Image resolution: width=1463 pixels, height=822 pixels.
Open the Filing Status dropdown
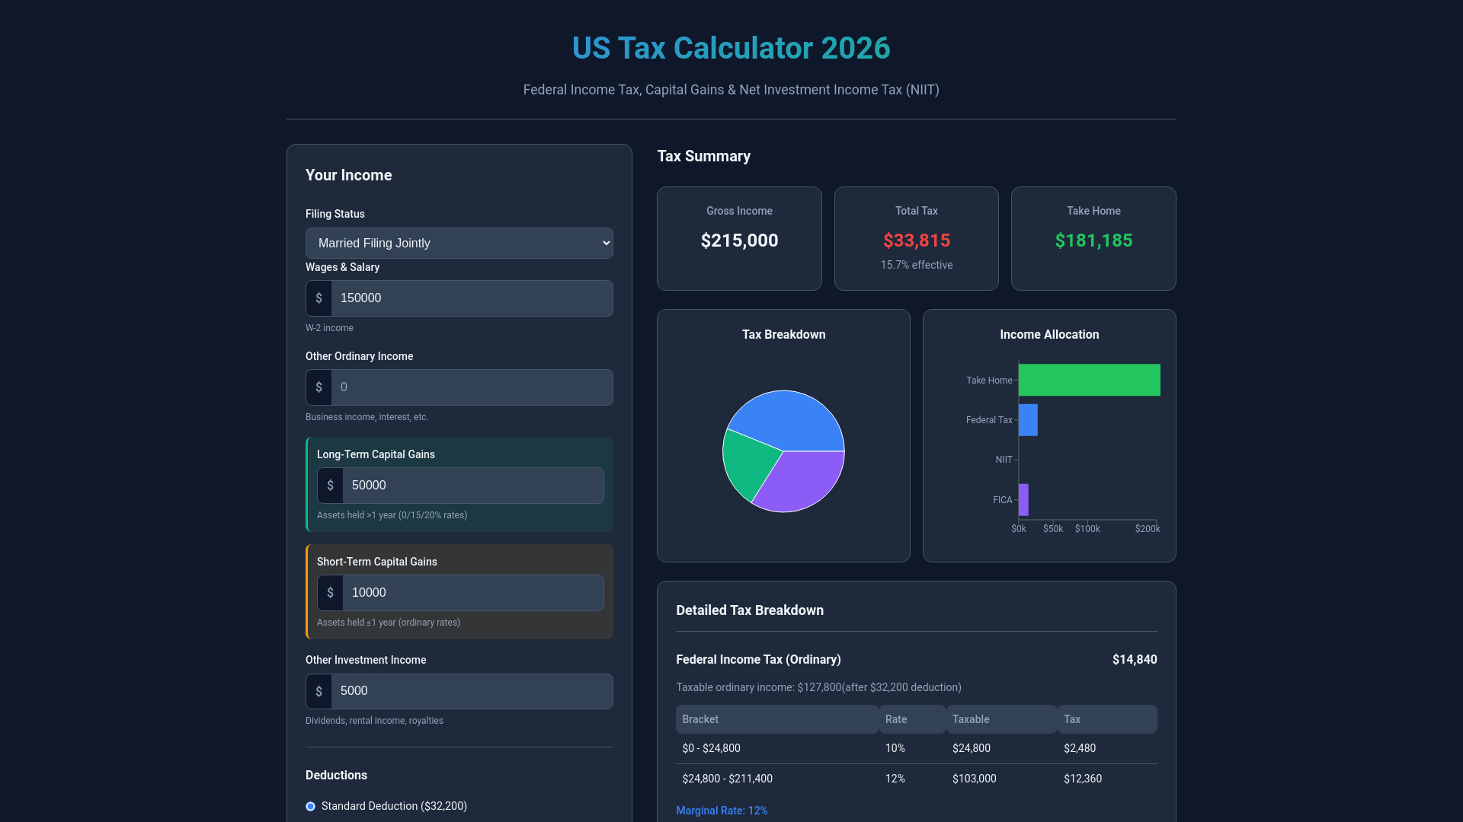pyautogui.click(x=459, y=244)
